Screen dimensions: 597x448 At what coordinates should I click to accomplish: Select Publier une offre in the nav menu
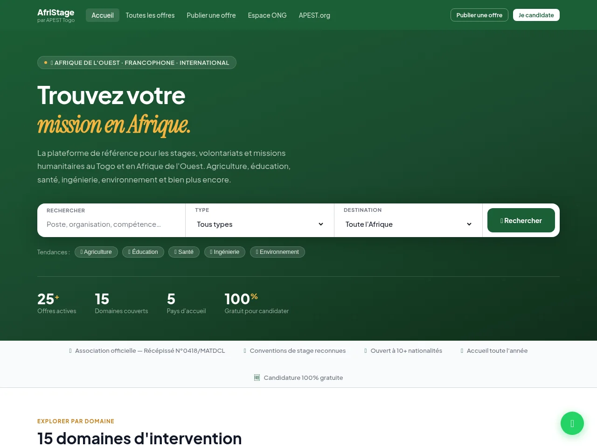click(x=211, y=15)
